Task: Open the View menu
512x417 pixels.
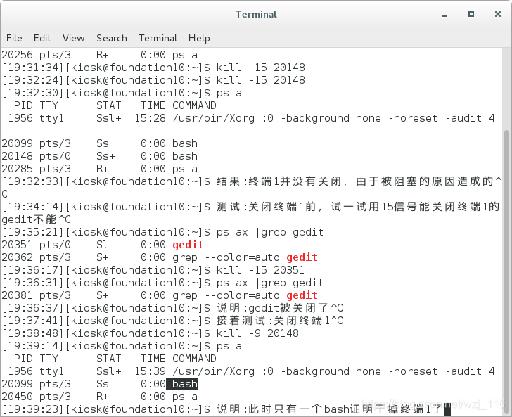Action: [73, 38]
